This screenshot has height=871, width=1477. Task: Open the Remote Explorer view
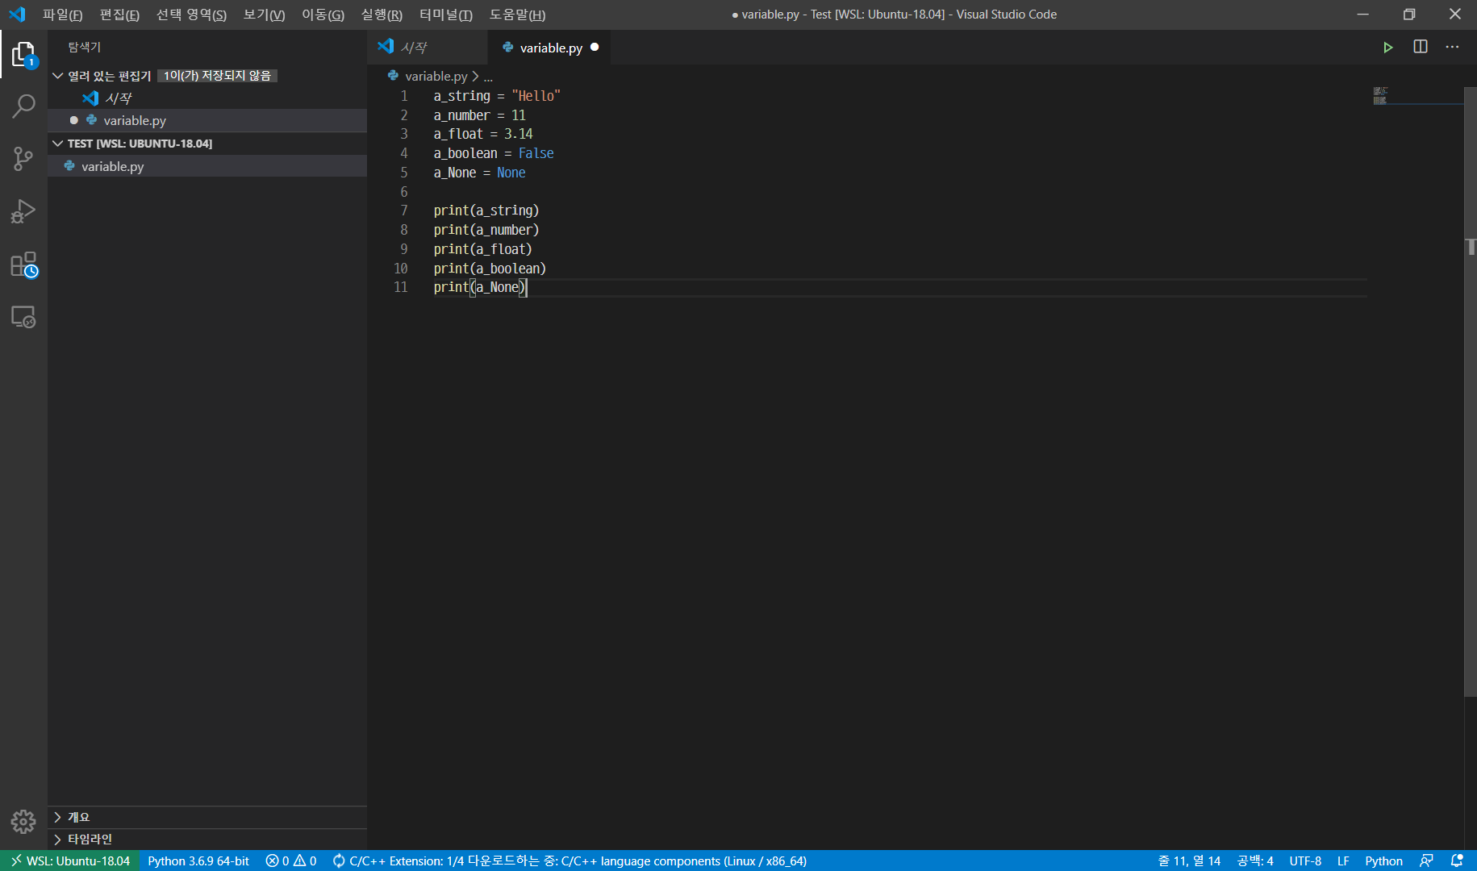23,317
